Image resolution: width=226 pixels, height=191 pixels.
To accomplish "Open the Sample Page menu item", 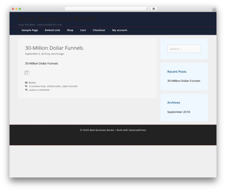I will (x=30, y=30).
